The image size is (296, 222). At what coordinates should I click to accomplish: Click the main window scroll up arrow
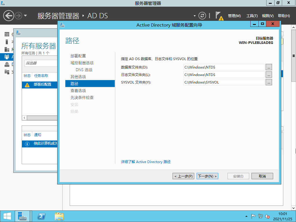pos(294,27)
